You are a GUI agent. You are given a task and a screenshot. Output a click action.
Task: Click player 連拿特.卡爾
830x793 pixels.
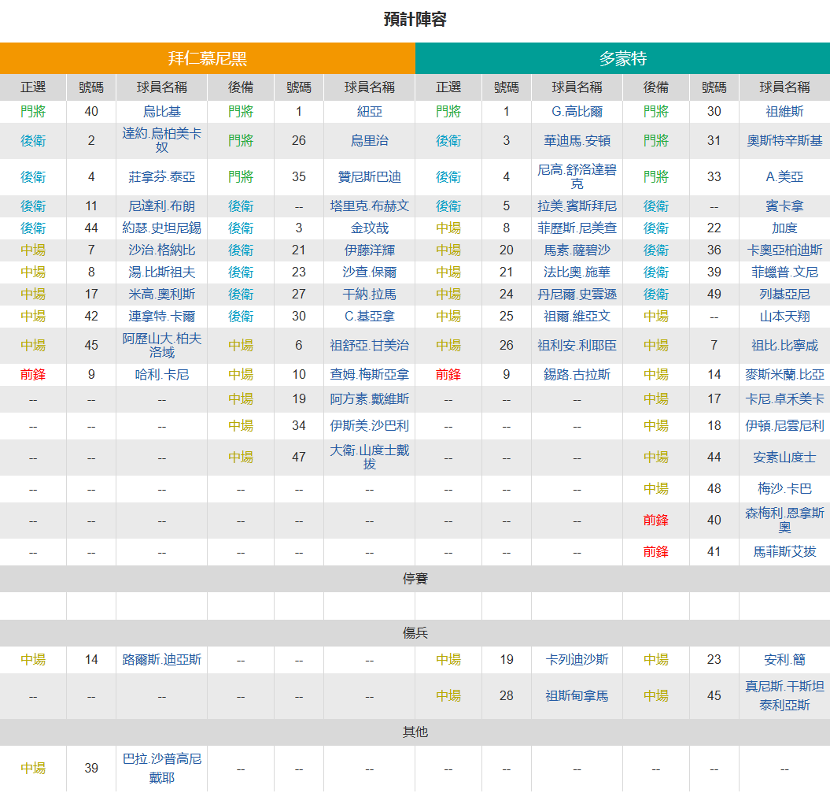click(162, 317)
